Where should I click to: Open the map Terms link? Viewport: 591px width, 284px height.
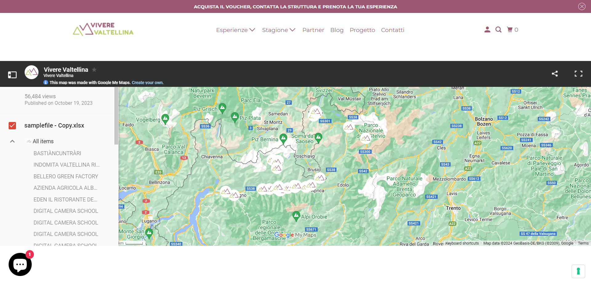[x=583, y=243]
